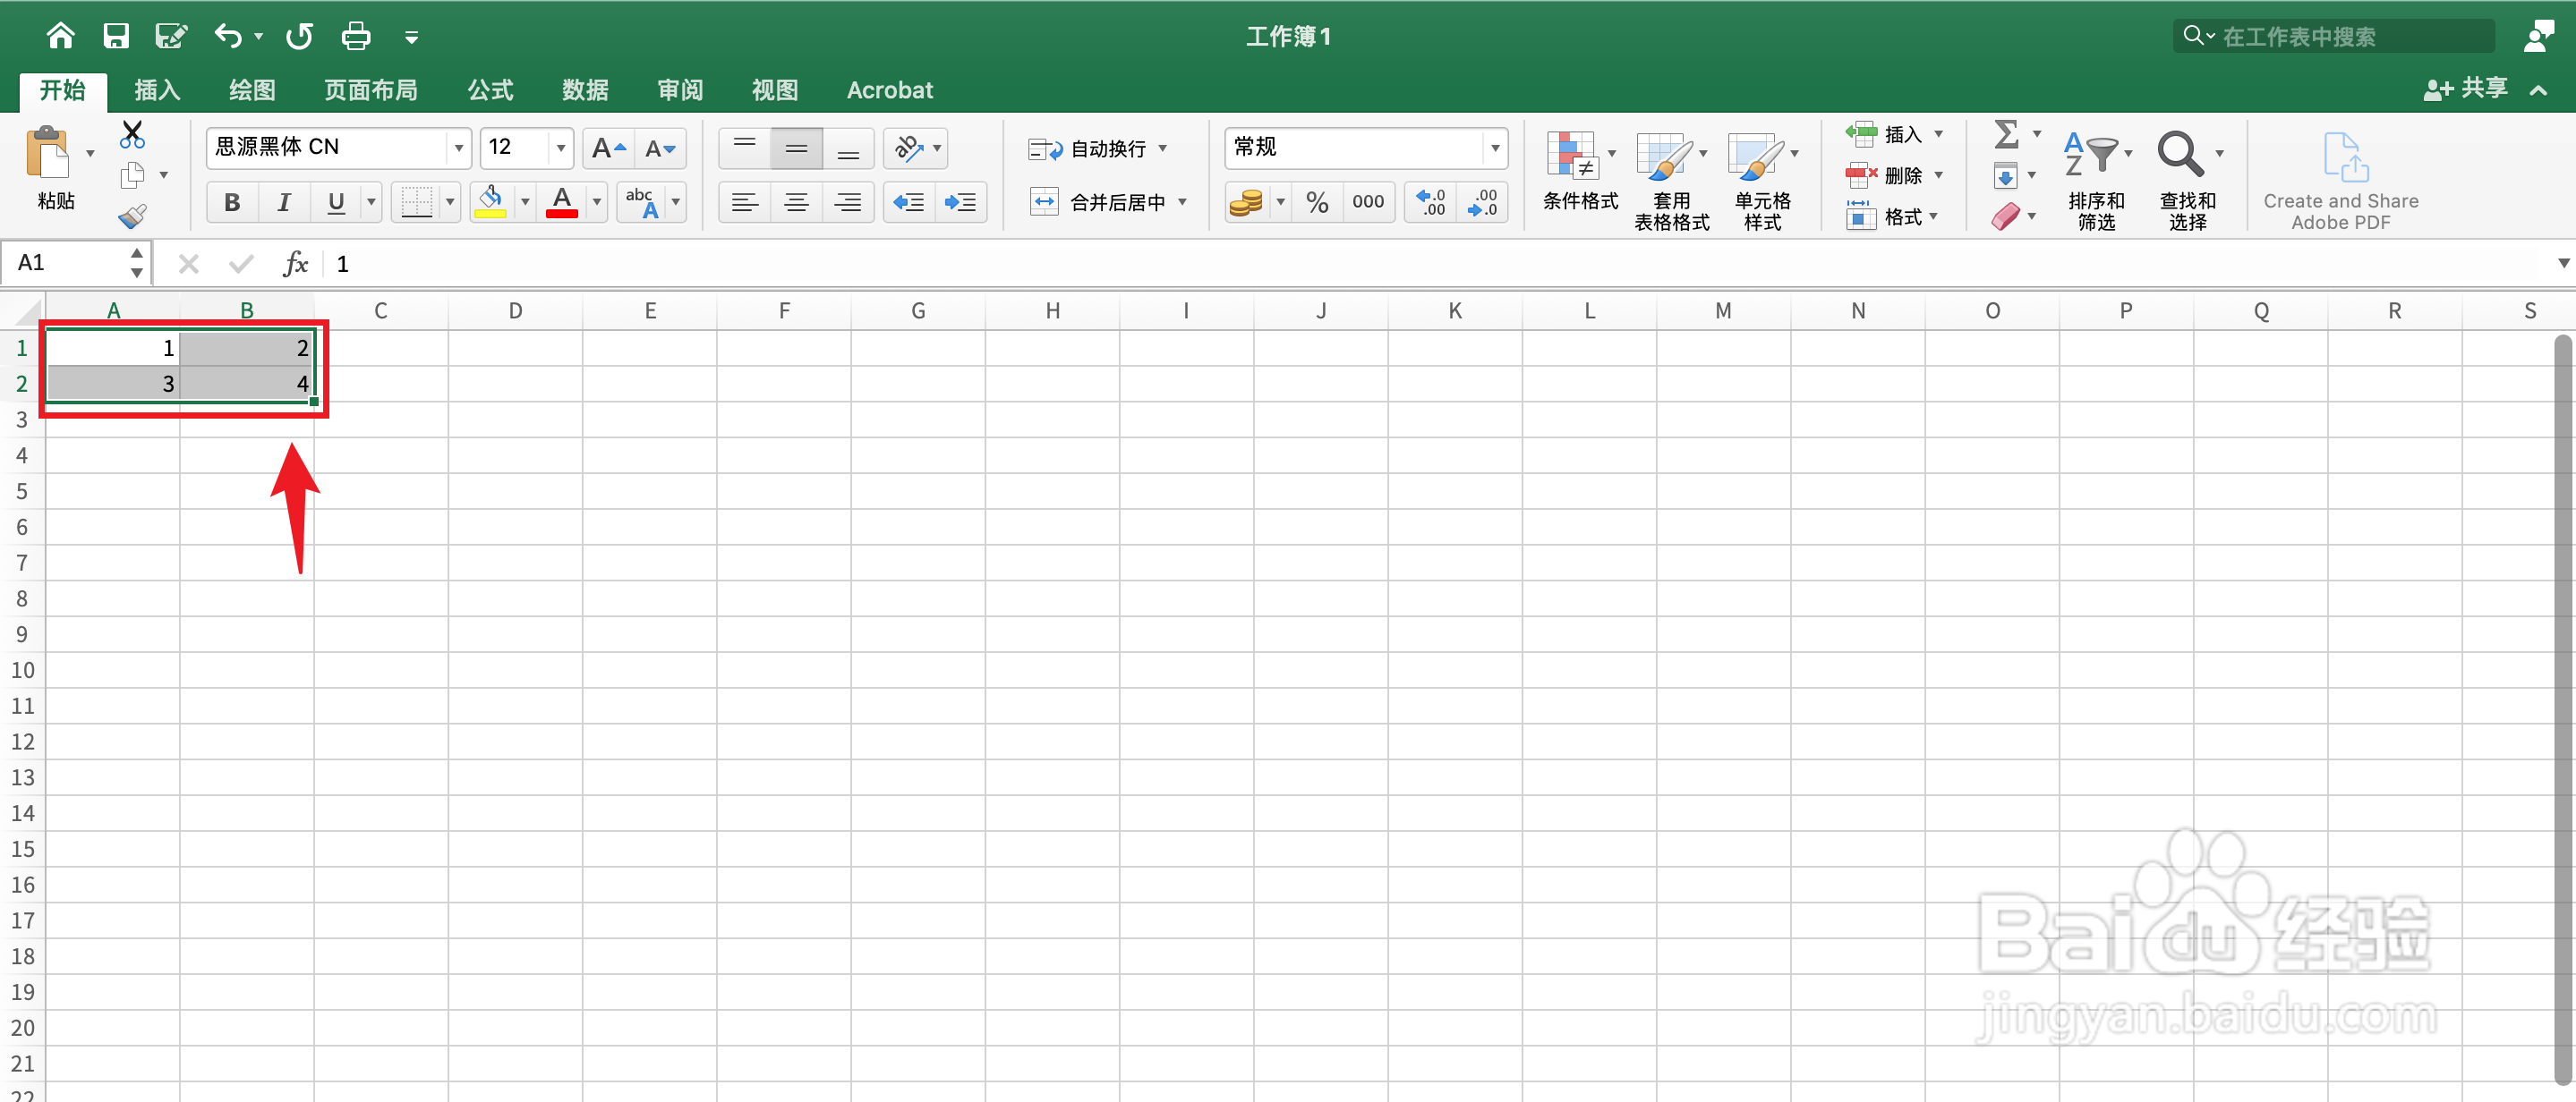Toggle Italic formatting
2576x1102 pixels.
(x=284, y=203)
